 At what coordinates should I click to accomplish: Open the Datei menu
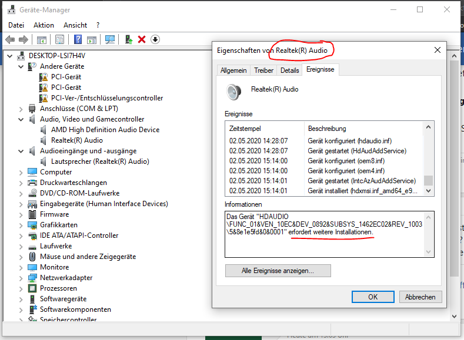click(16, 25)
